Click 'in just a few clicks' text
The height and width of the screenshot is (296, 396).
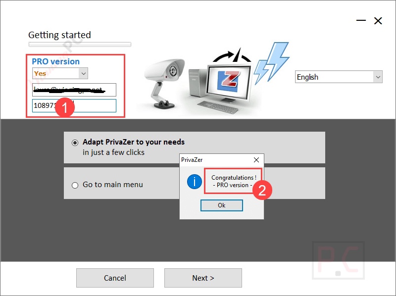[113, 152]
